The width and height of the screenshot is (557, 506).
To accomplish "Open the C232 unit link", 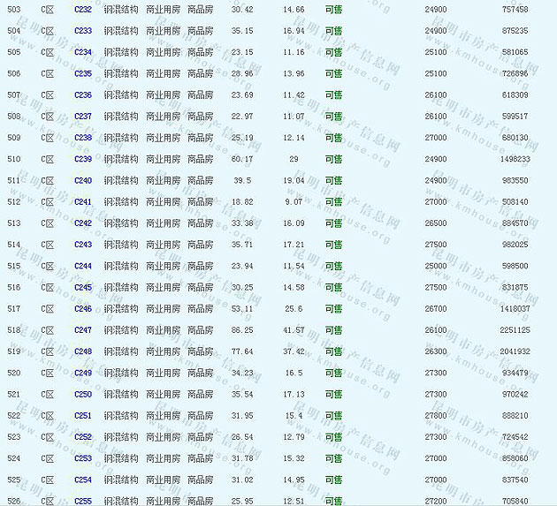I will (x=83, y=9).
